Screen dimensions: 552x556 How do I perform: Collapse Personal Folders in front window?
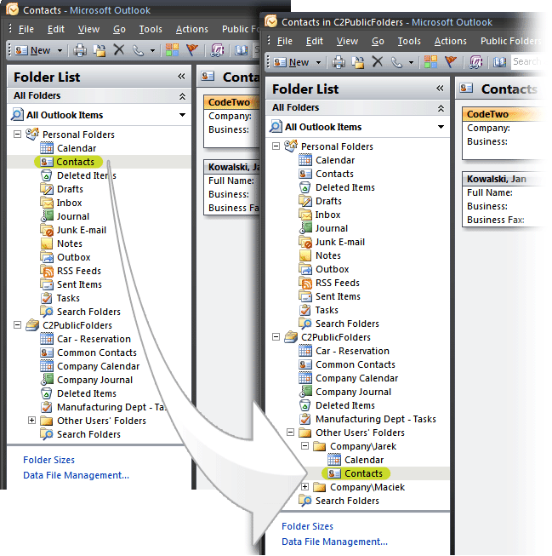click(x=276, y=146)
